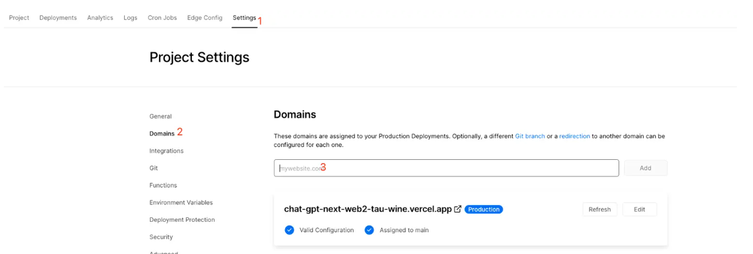Open Deployment Protection settings

coord(182,220)
